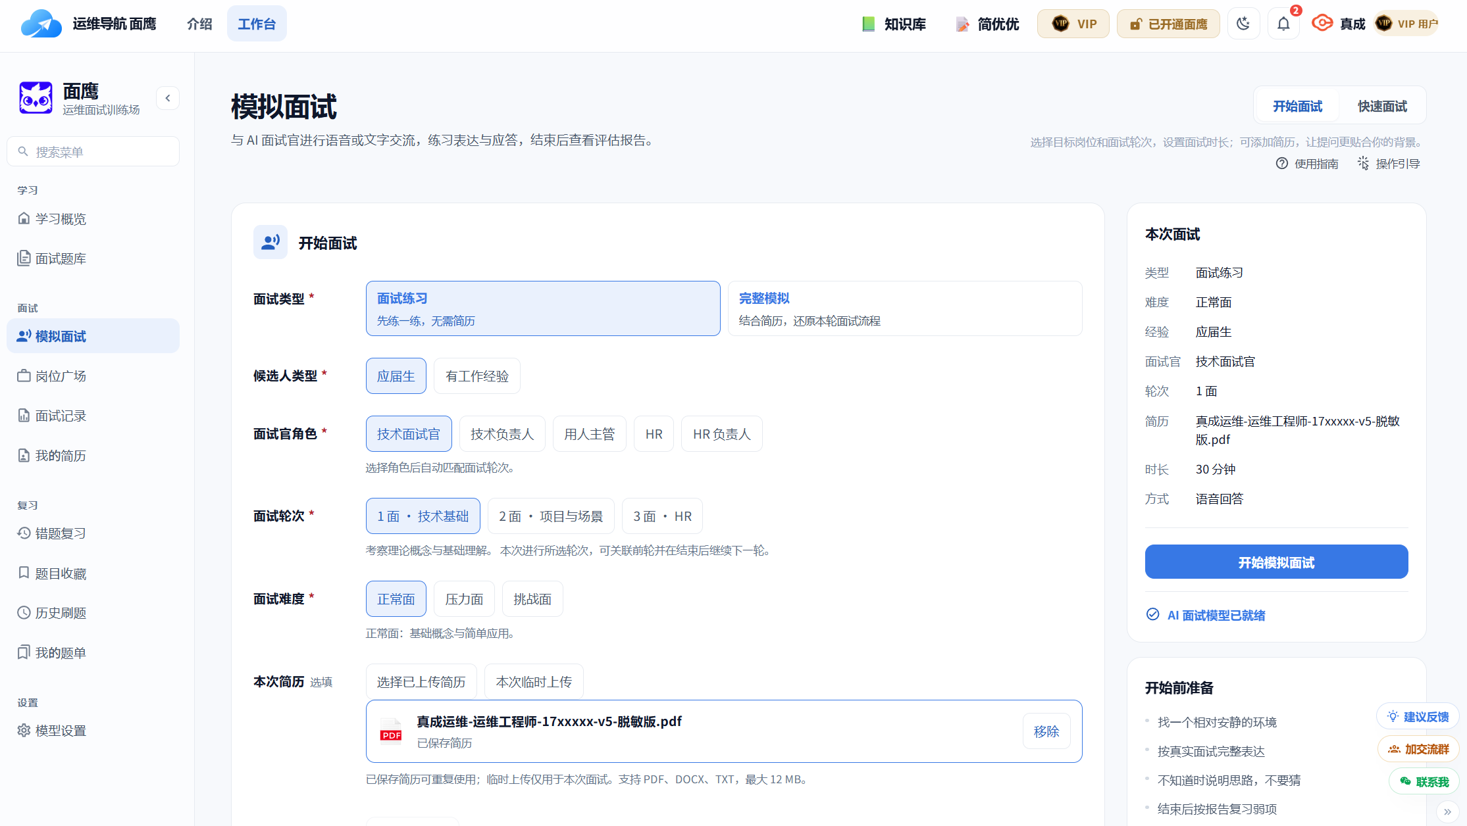Collapse floating buttons with double chevron

click(x=1447, y=812)
